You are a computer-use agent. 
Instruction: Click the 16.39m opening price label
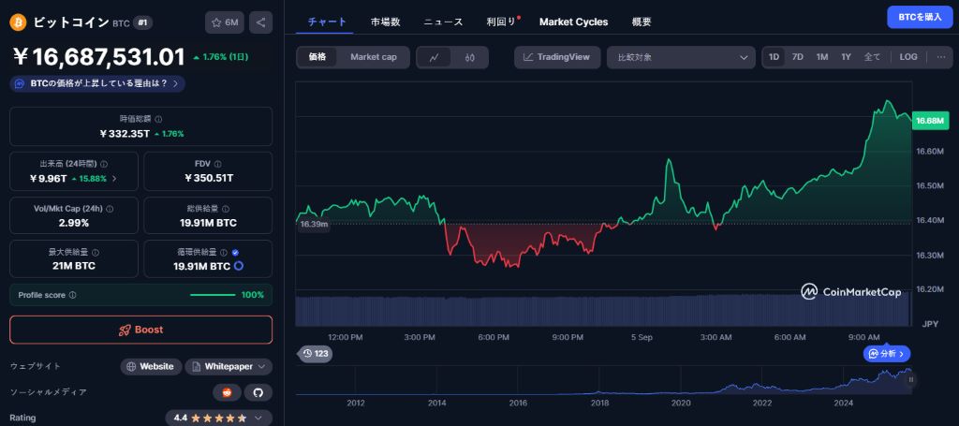[314, 225]
